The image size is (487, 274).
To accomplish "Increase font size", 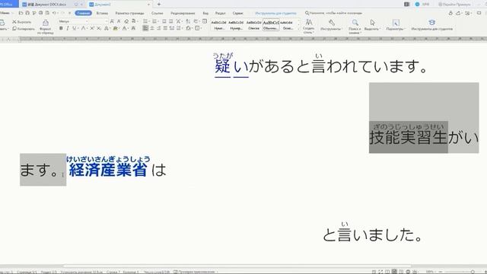I will (x=112, y=21).
